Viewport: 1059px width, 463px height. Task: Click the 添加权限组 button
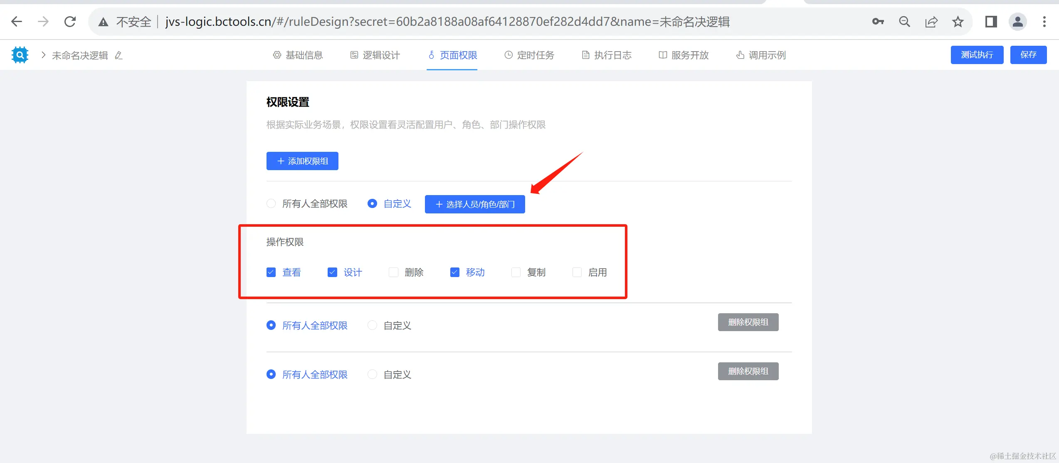[x=302, y=161]
